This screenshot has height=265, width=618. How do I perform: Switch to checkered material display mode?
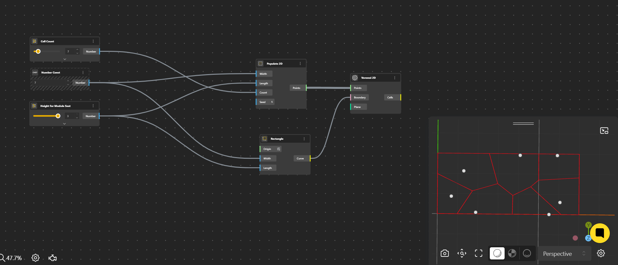512,253
